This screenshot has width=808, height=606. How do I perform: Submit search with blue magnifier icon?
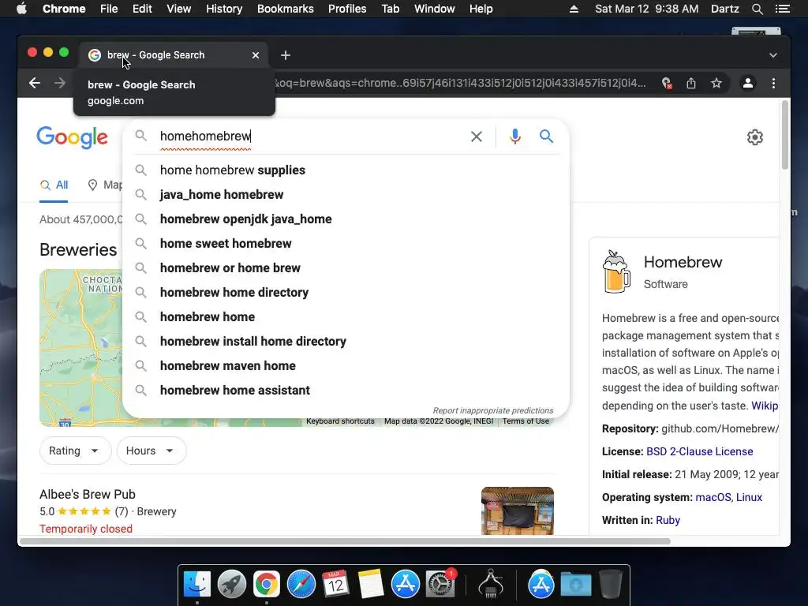point(546,136)
